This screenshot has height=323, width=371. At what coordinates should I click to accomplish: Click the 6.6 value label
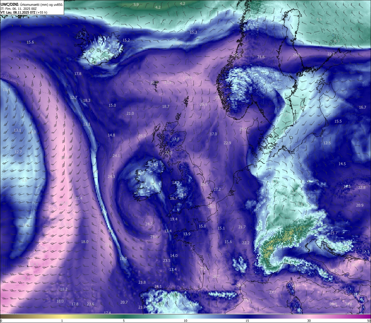pos(319,19)
